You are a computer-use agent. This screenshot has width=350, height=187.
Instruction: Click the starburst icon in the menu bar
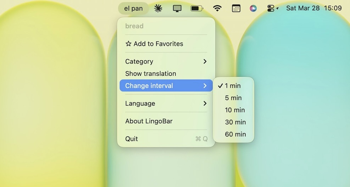pyautogui.click(x=158, y=8)
